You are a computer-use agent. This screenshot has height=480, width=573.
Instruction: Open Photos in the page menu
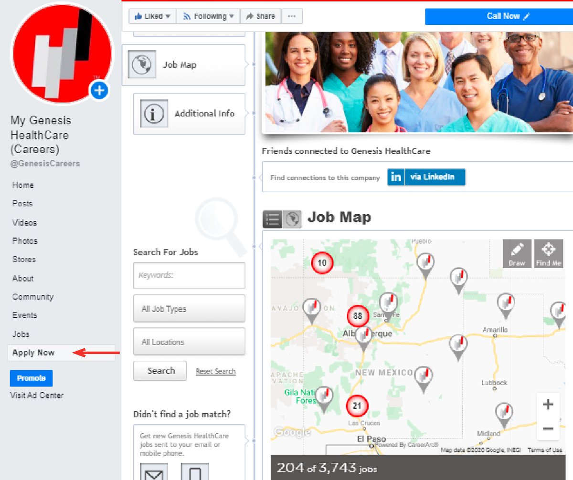25,241
